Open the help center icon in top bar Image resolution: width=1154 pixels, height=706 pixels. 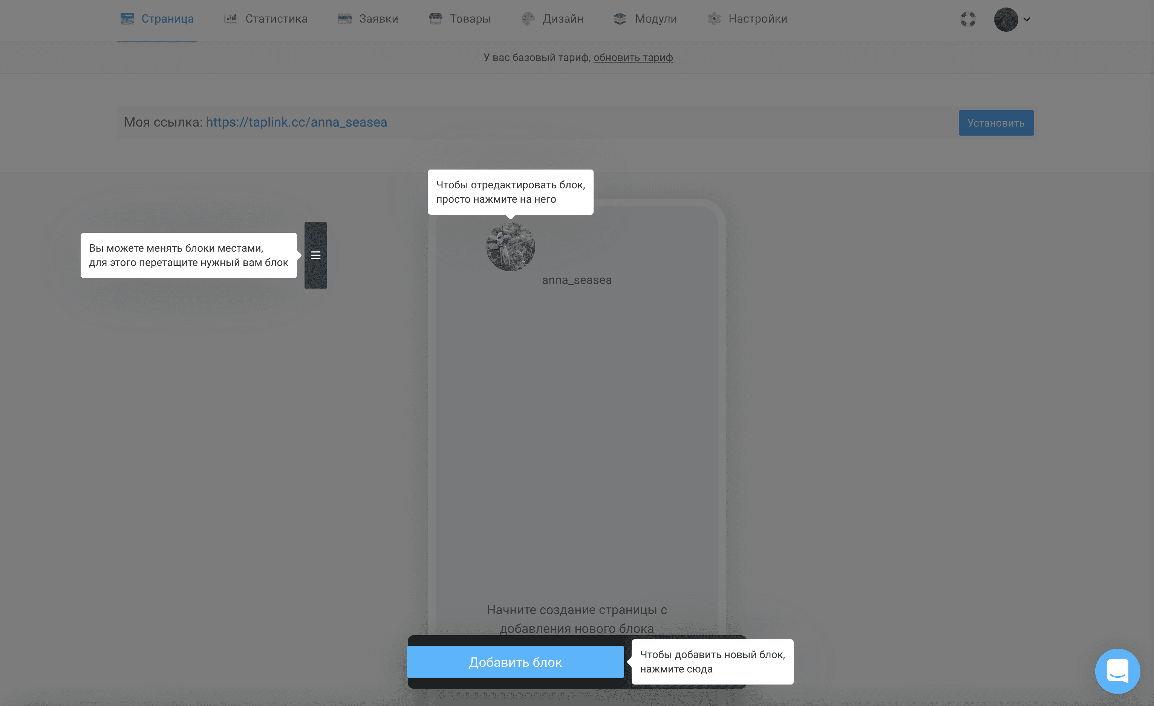pos(969,19)
